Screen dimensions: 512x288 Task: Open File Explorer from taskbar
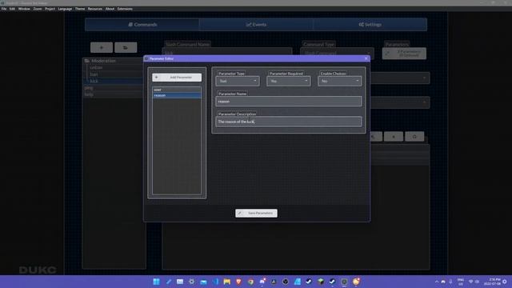227,282
